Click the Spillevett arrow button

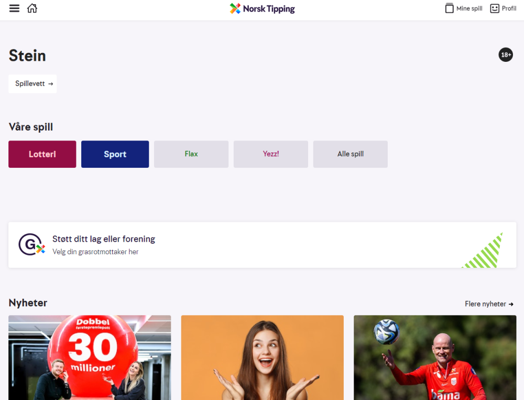pyautogui.click(x=32, y=83)
